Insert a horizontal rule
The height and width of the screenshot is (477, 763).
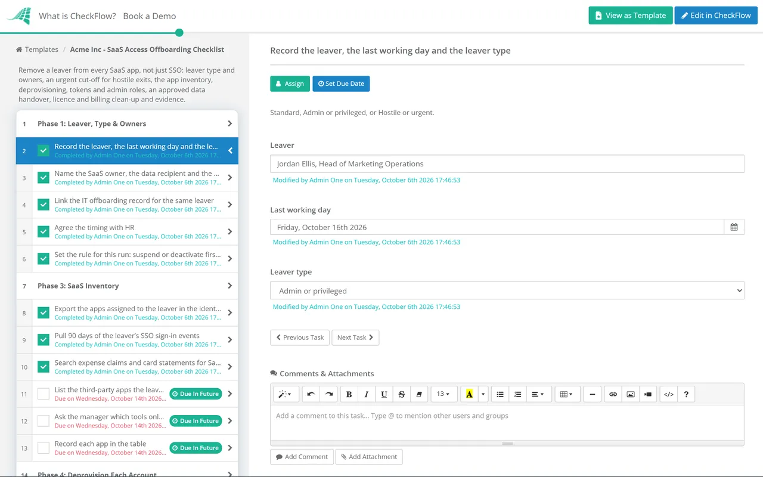(592, 394)
